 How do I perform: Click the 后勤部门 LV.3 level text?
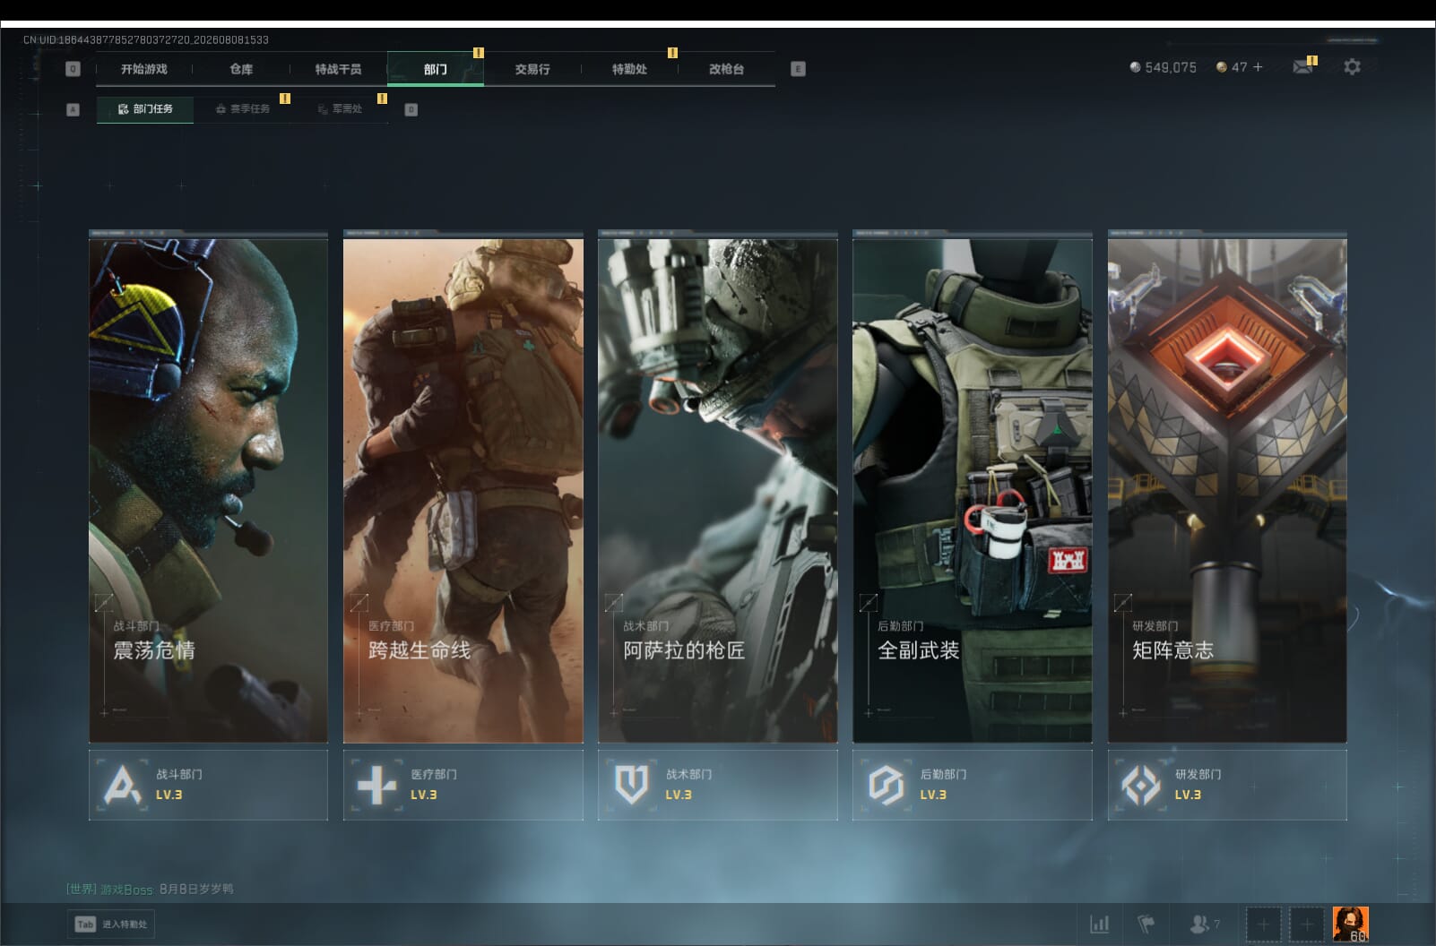932,795
